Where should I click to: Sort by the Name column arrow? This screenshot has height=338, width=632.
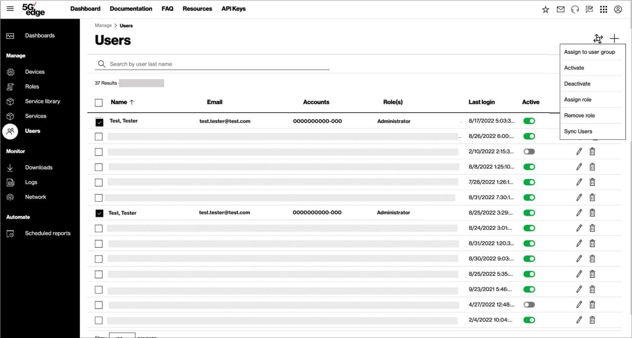pyautogui.click(x=131, y=102)
